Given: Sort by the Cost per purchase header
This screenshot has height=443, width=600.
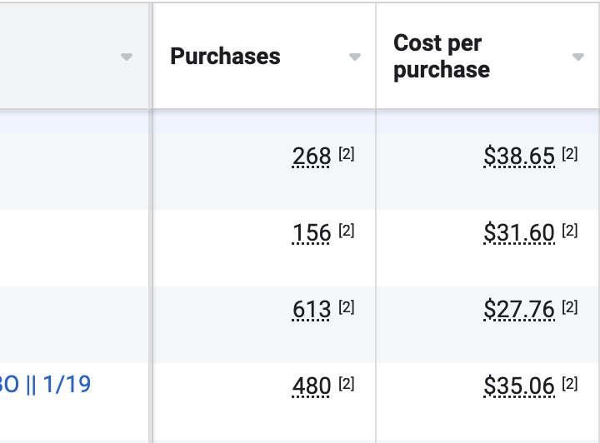Looking at the screenshot, I should pyautogui.click(x=441, y=56).
